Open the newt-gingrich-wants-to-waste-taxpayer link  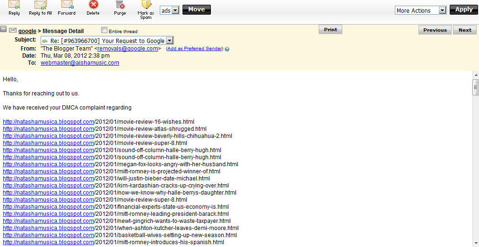49,221
